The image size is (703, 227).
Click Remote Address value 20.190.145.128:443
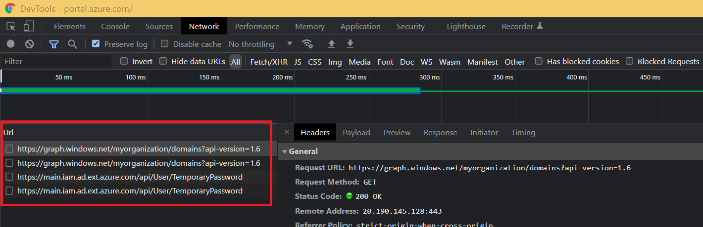[402, 211]
